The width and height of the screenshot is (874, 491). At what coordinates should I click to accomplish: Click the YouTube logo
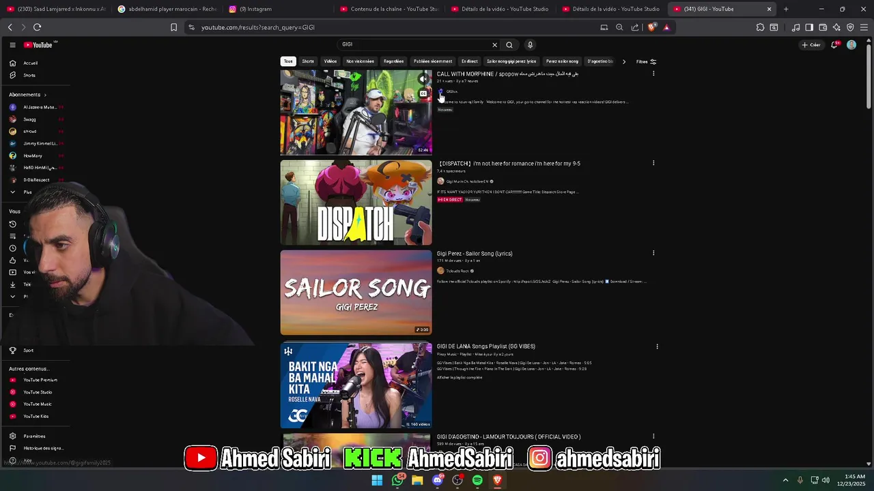tap(40, 45)
